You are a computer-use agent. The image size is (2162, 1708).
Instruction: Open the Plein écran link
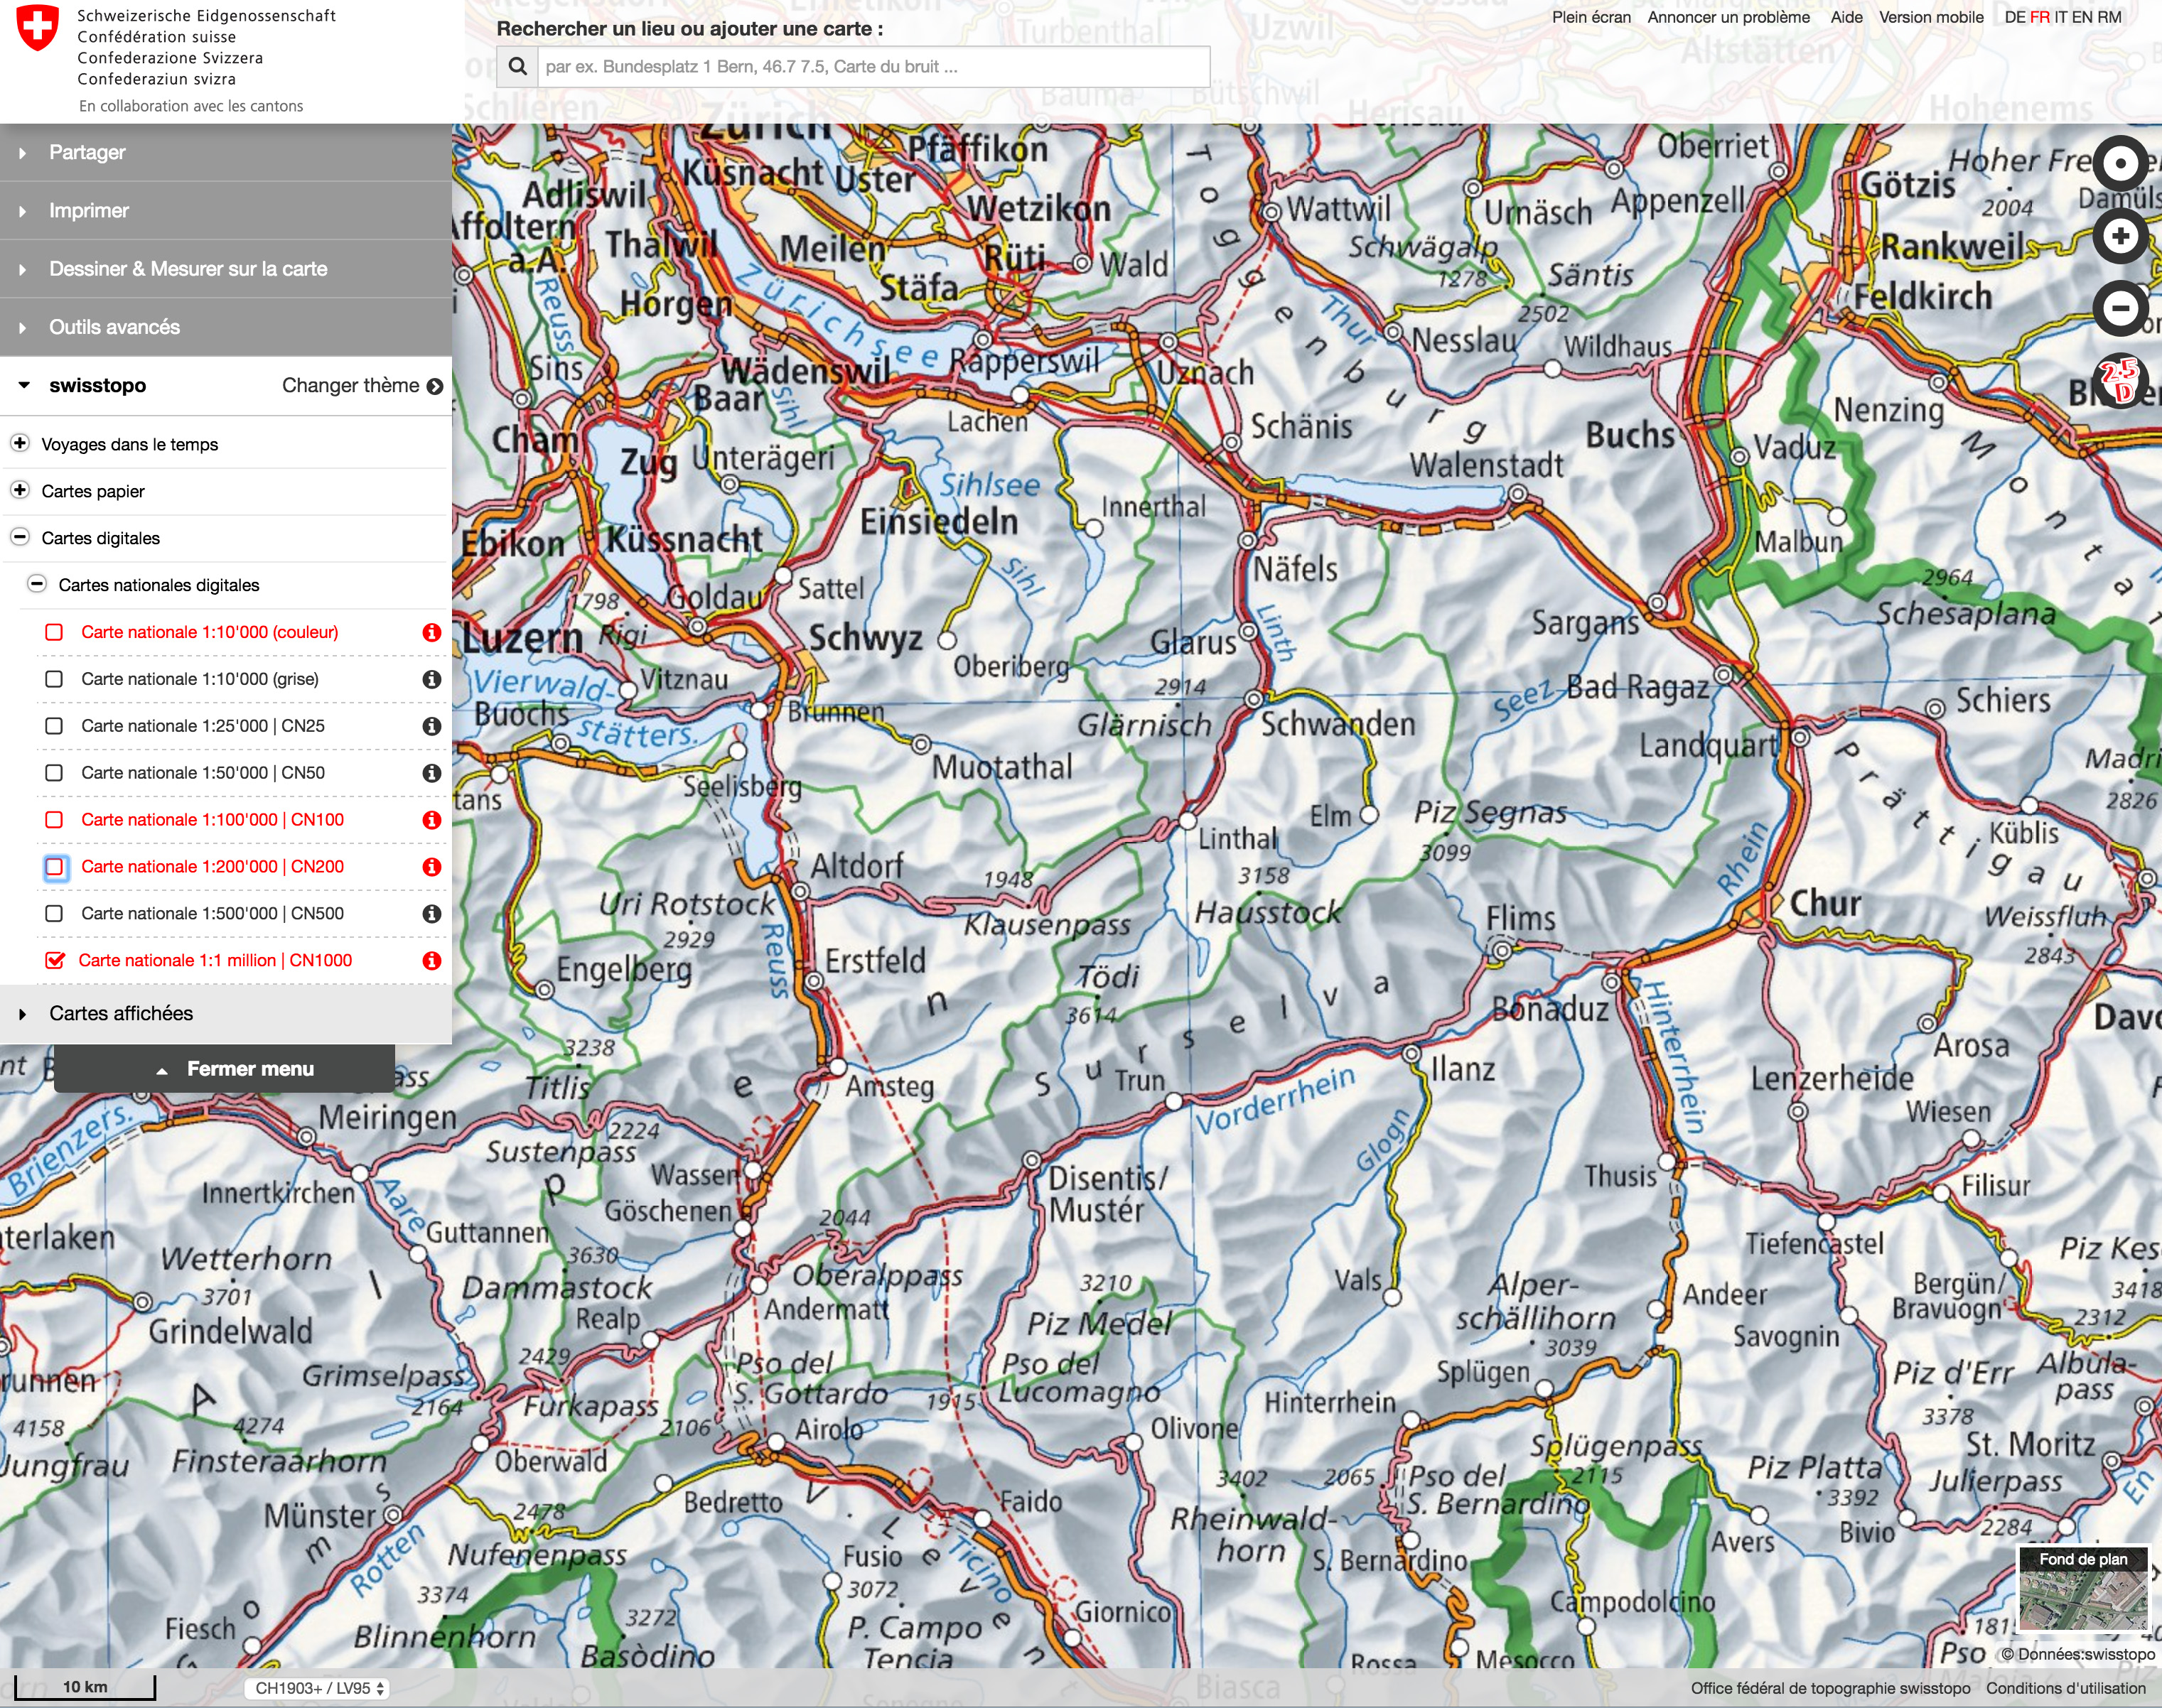point(1591,17)
